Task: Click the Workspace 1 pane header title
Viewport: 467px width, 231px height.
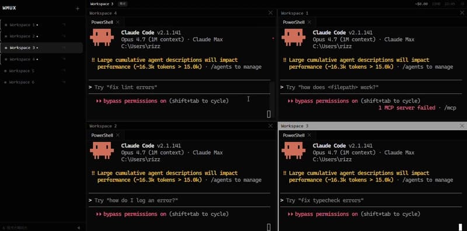Action: [x=295, y=13]
